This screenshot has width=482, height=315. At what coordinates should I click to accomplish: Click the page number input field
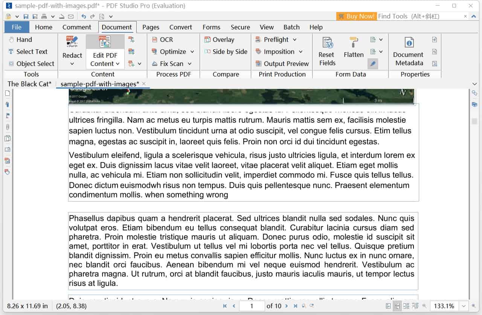coord(252,306)
